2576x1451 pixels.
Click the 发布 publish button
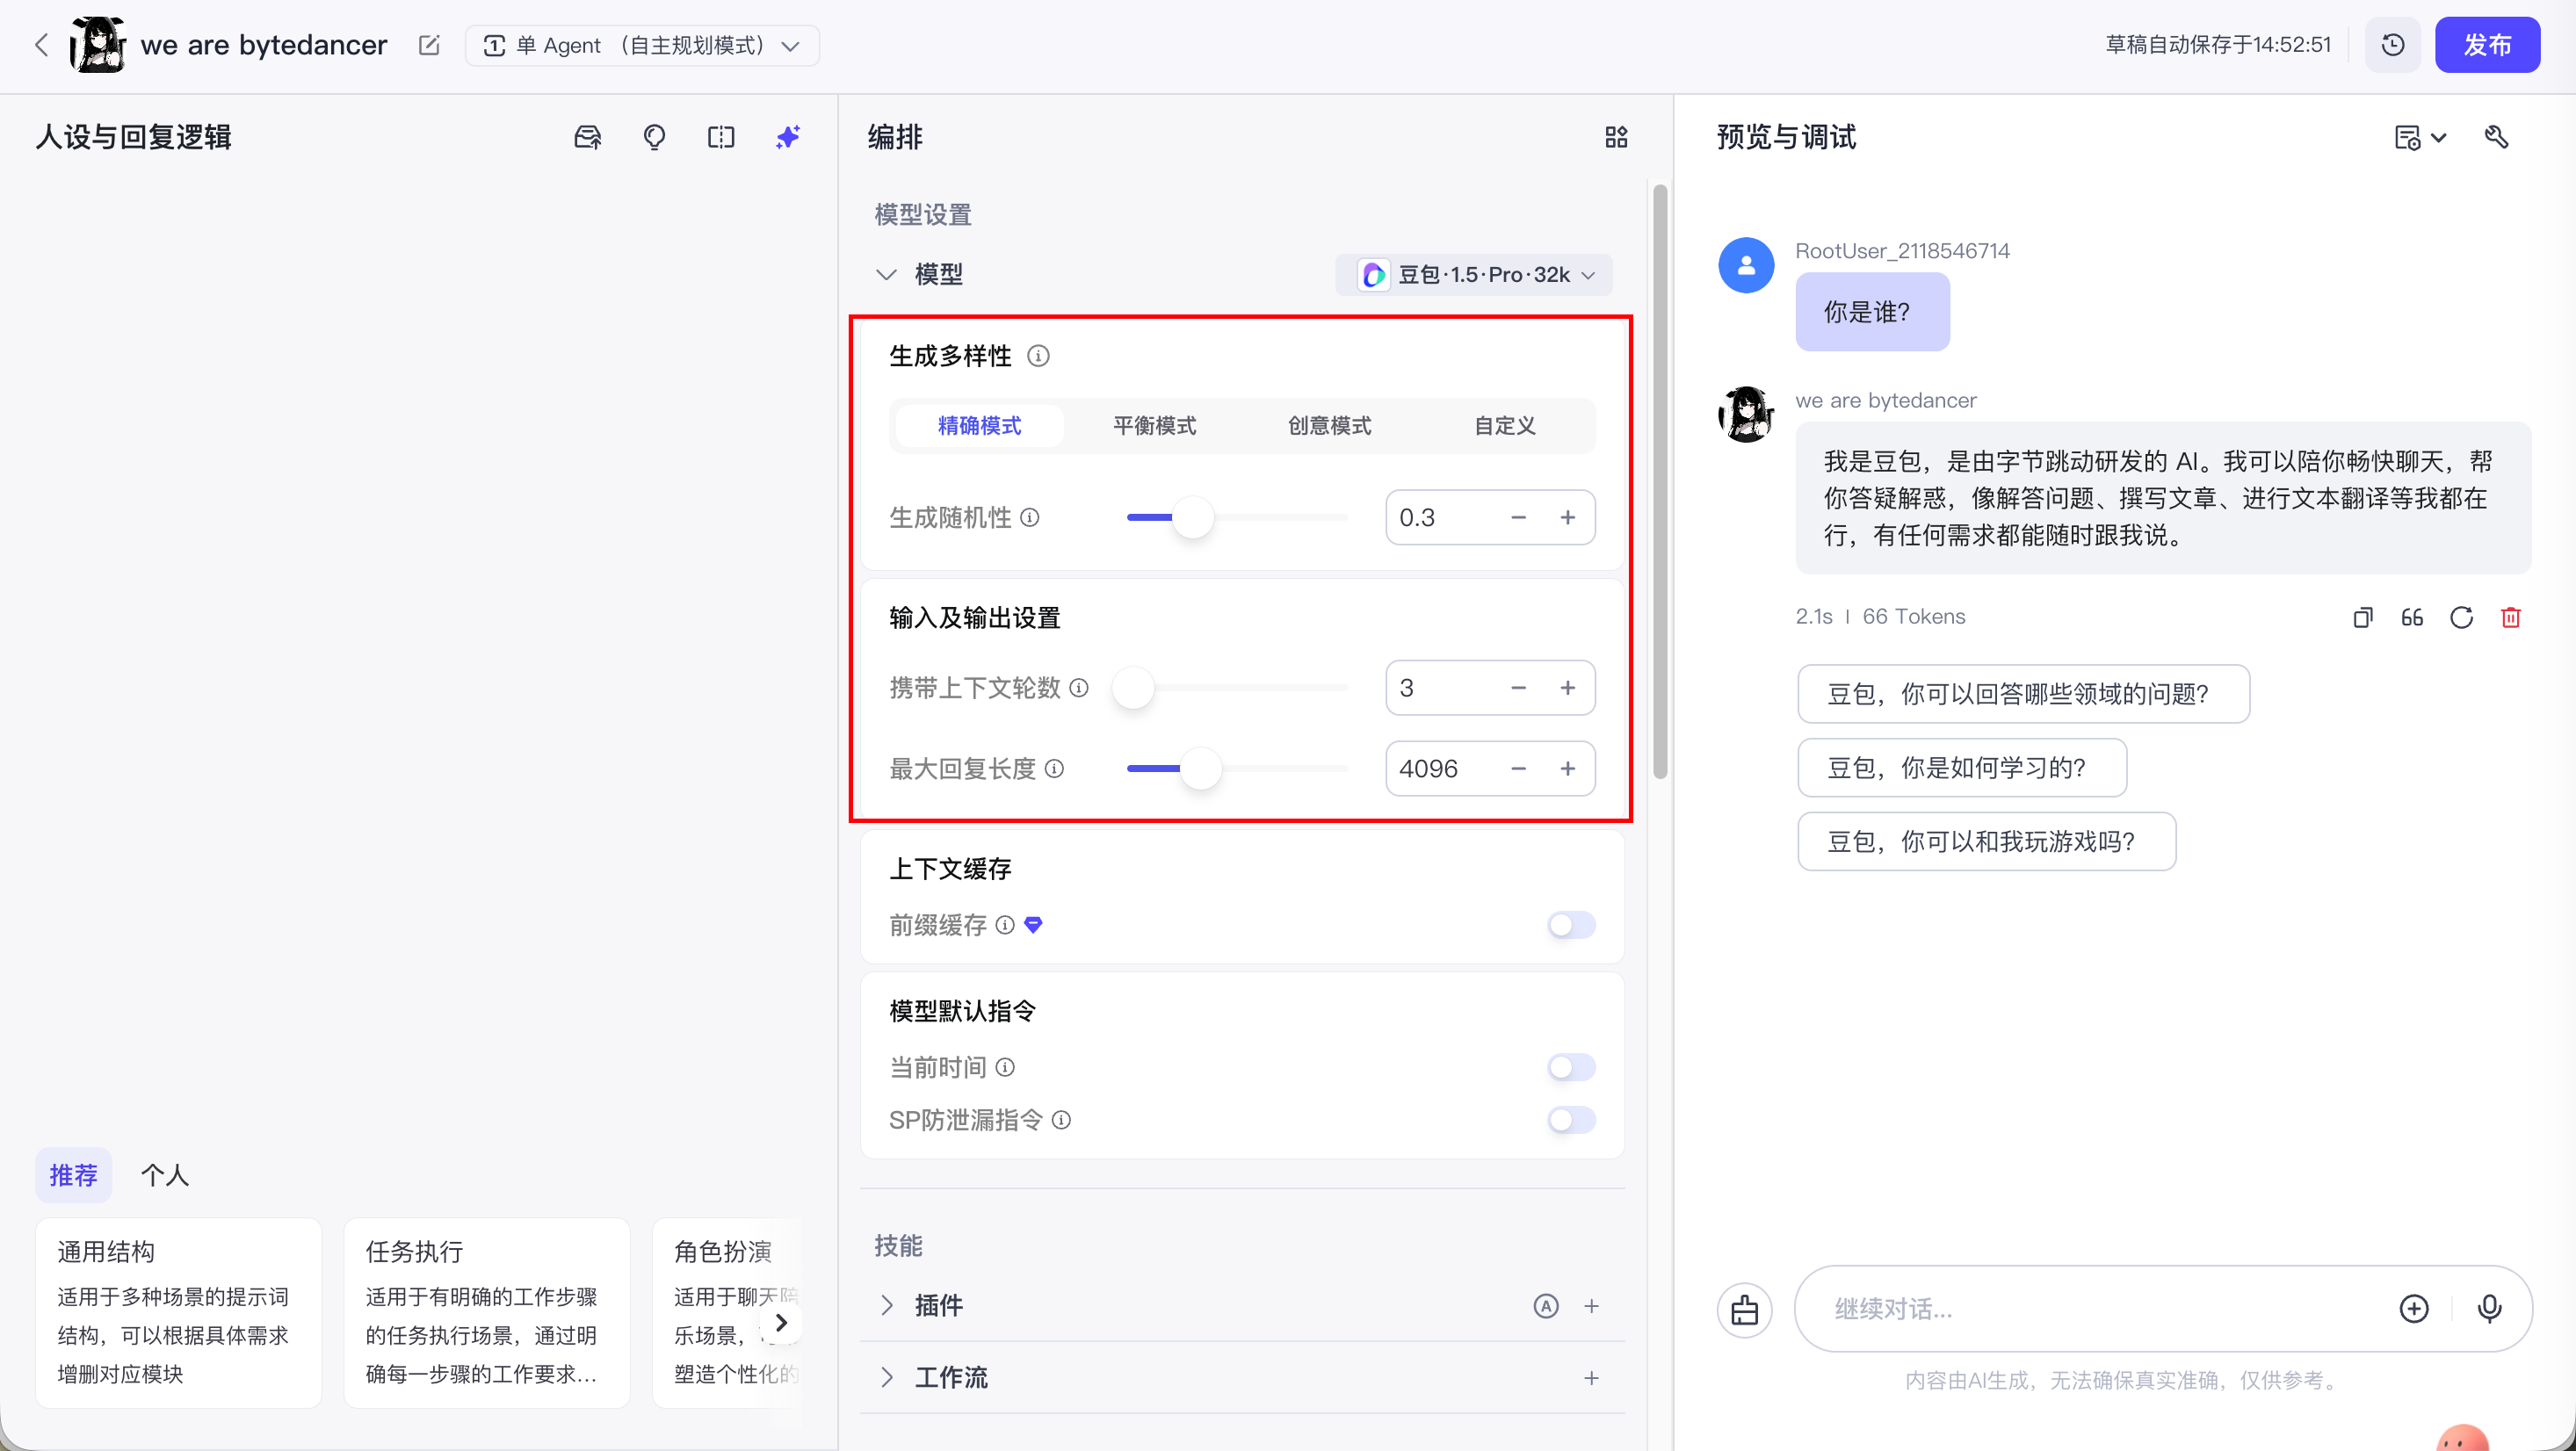2486,45
